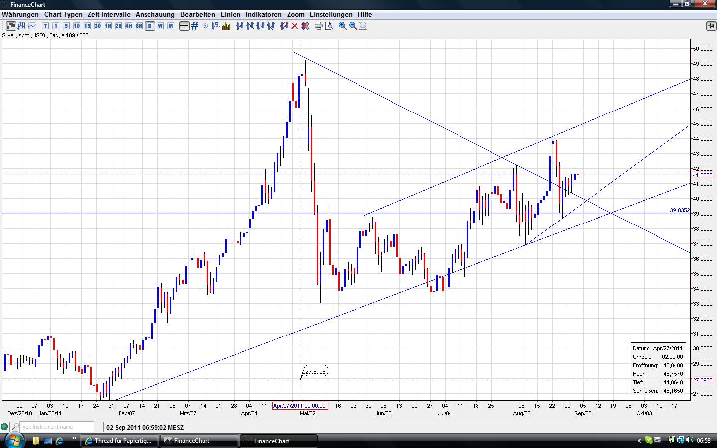Switch to 10-minute interval
The height and width of the screenshot is (448, 717).
tap(77, 26)
